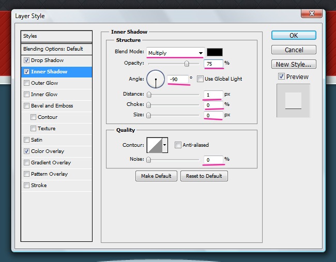Select the Styles list header
Screen dimensions: 336x262
56,36
